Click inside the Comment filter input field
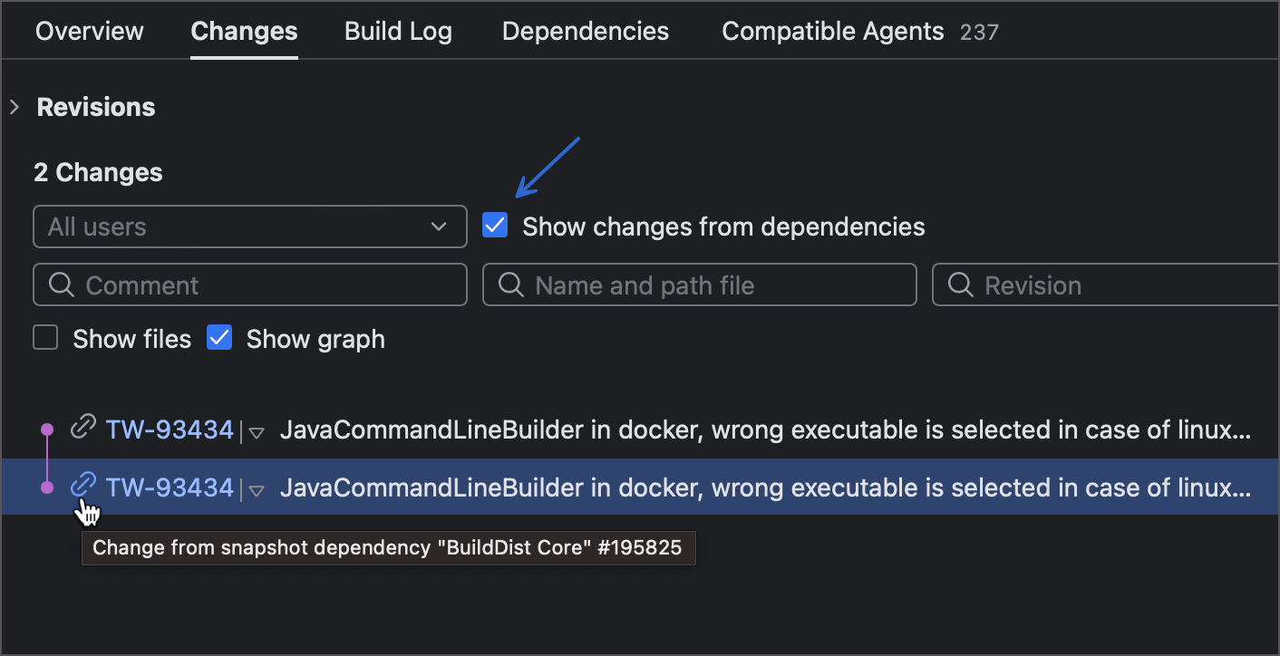Image resolution: width=1280 pixels, height=656 pixels. click(x=227, y=285)
